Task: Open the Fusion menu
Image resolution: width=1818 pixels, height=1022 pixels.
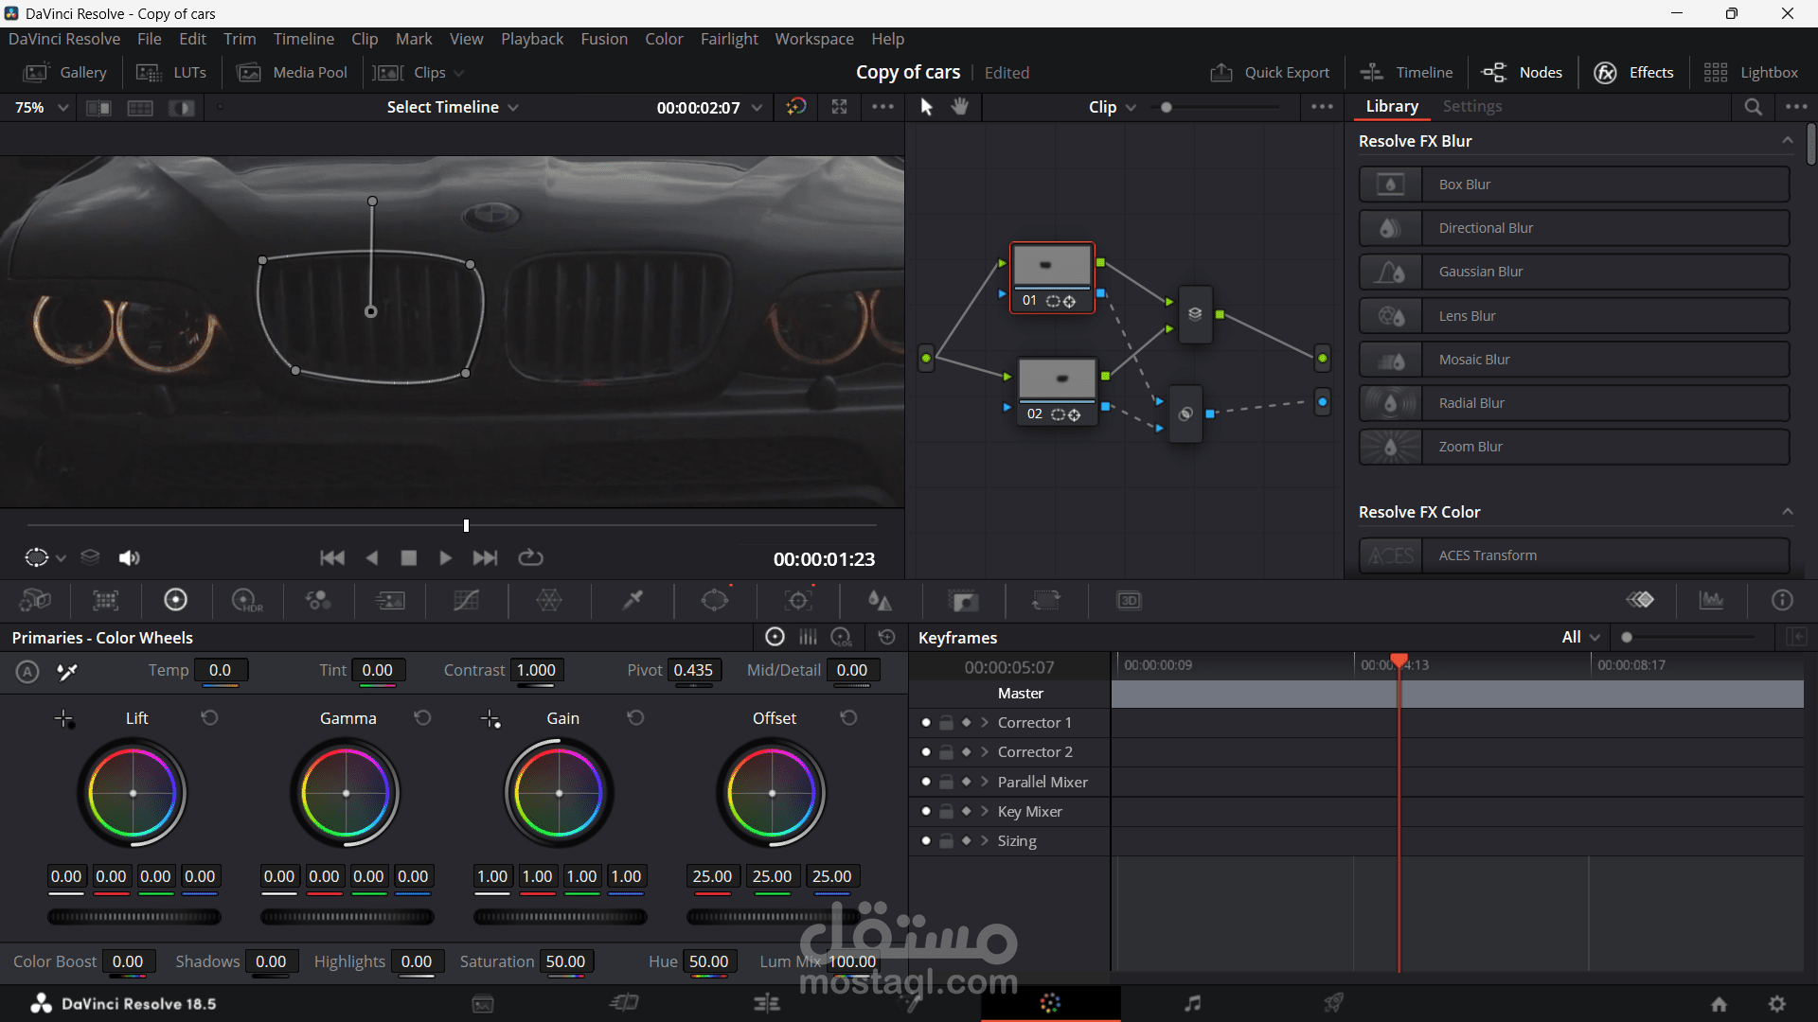Action: point(603,39)
